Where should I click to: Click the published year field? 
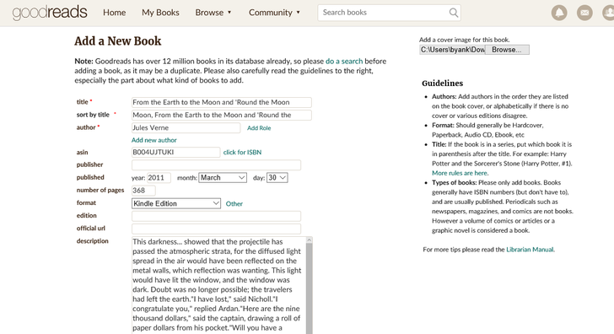[159, 178]
